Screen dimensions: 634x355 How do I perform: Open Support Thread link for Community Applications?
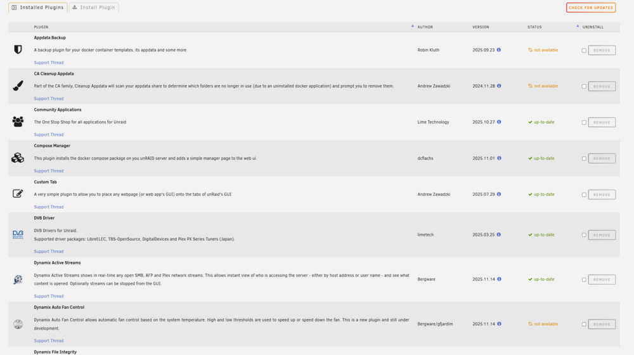click(49, 134)
